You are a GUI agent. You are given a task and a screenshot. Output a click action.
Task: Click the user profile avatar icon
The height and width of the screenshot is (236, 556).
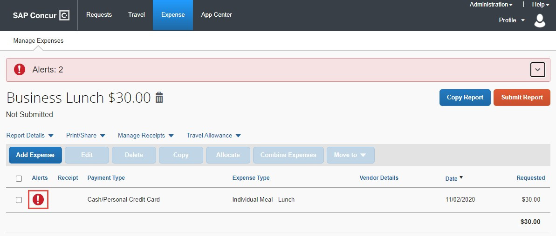tap(540, 20)
